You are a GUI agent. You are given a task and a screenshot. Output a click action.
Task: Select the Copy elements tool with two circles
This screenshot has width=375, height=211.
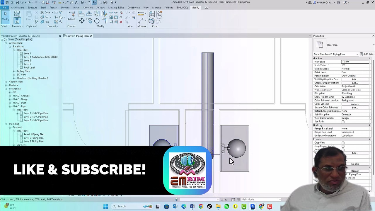tap(89, 21)
